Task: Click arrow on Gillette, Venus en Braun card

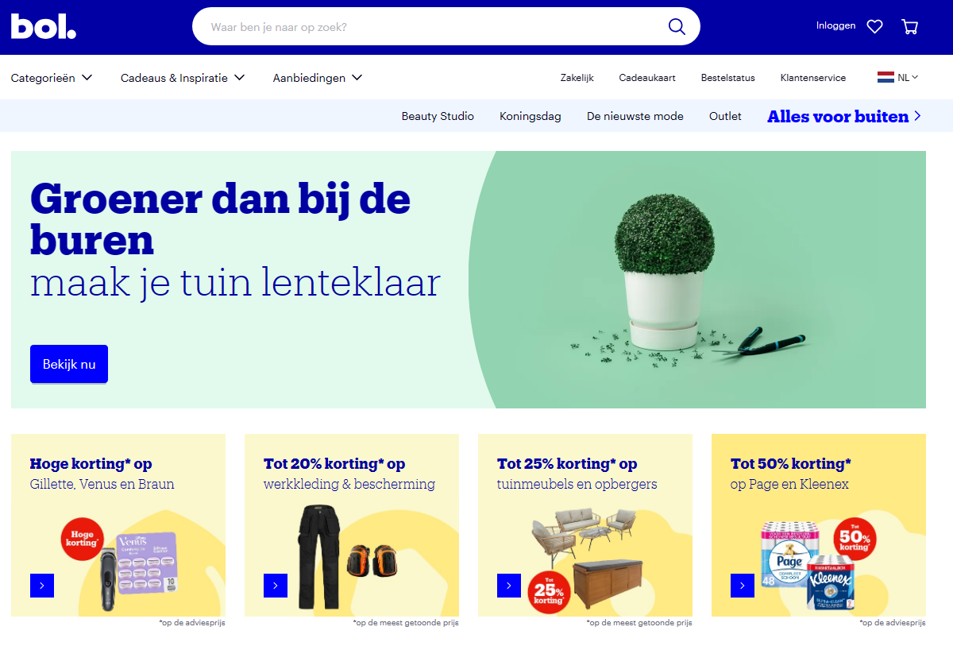Action: coord(42,586)
